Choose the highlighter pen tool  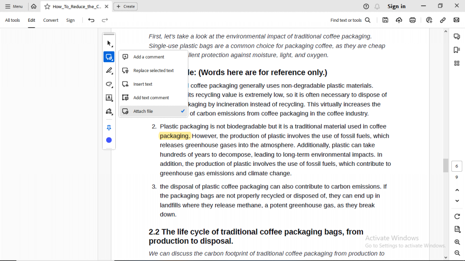coord(109,71)
